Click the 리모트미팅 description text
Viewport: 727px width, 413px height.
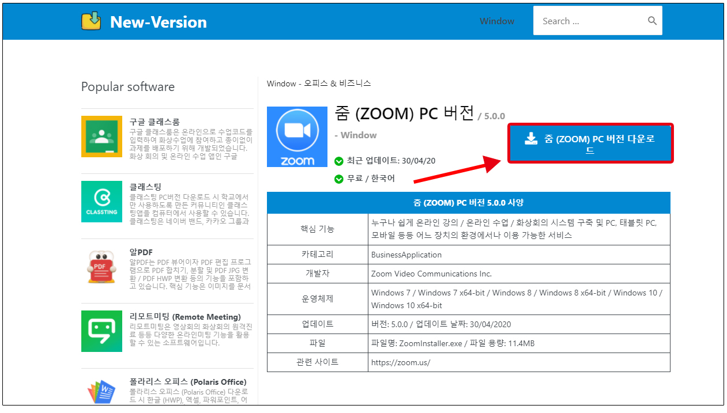pyautogui.click(x=191, y=335)
